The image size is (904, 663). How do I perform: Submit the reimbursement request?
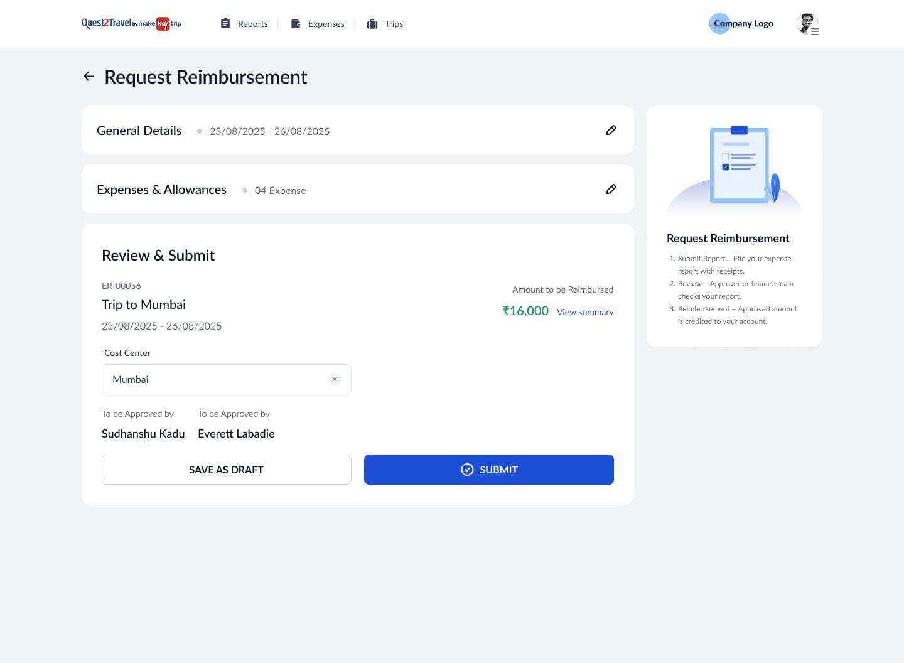[489, 470]
